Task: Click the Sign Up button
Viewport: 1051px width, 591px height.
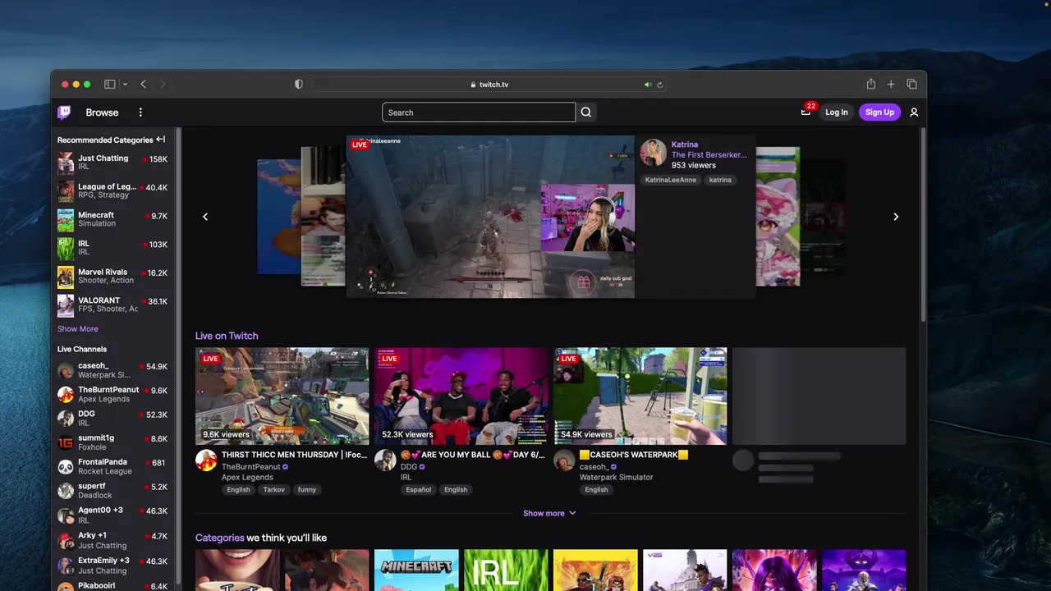Action: pos(879,112)
